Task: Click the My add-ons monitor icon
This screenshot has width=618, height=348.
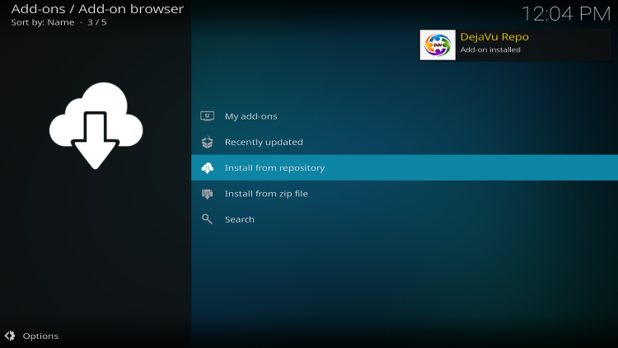Action: (208, 116)
